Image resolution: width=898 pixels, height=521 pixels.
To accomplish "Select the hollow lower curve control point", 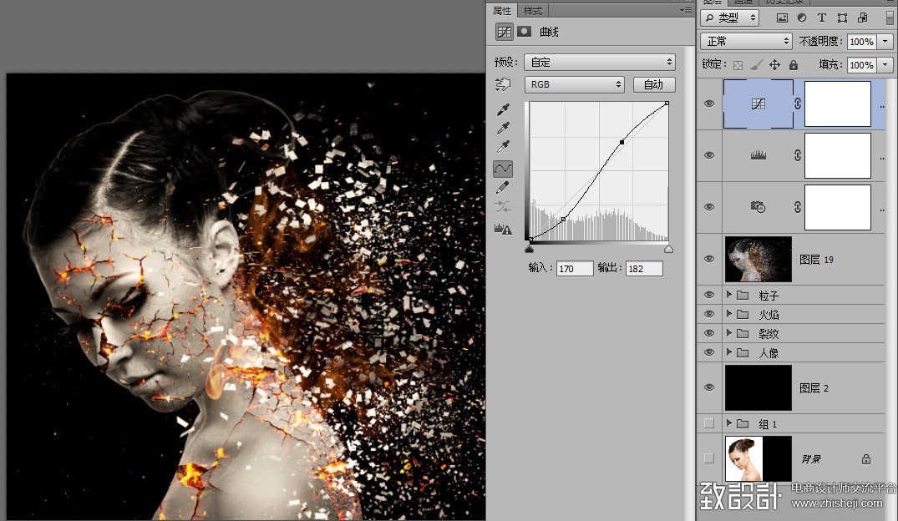I will pos(564,220).
